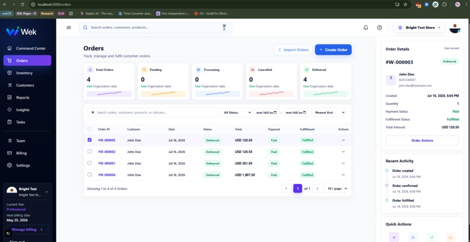Open order link #W-000004
The image size is (470, 242).
pyautogui.click(x=107, y=175)
